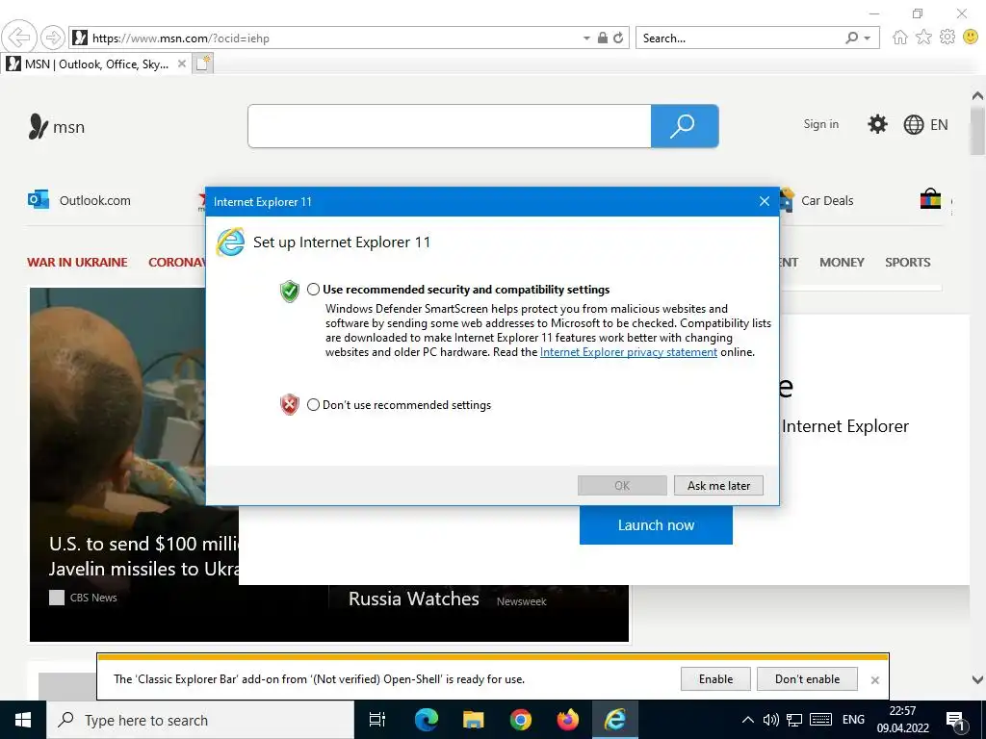Open Favorites star icon
The height and width of the screenshot is (739, 986).
(x=923, y=38)
